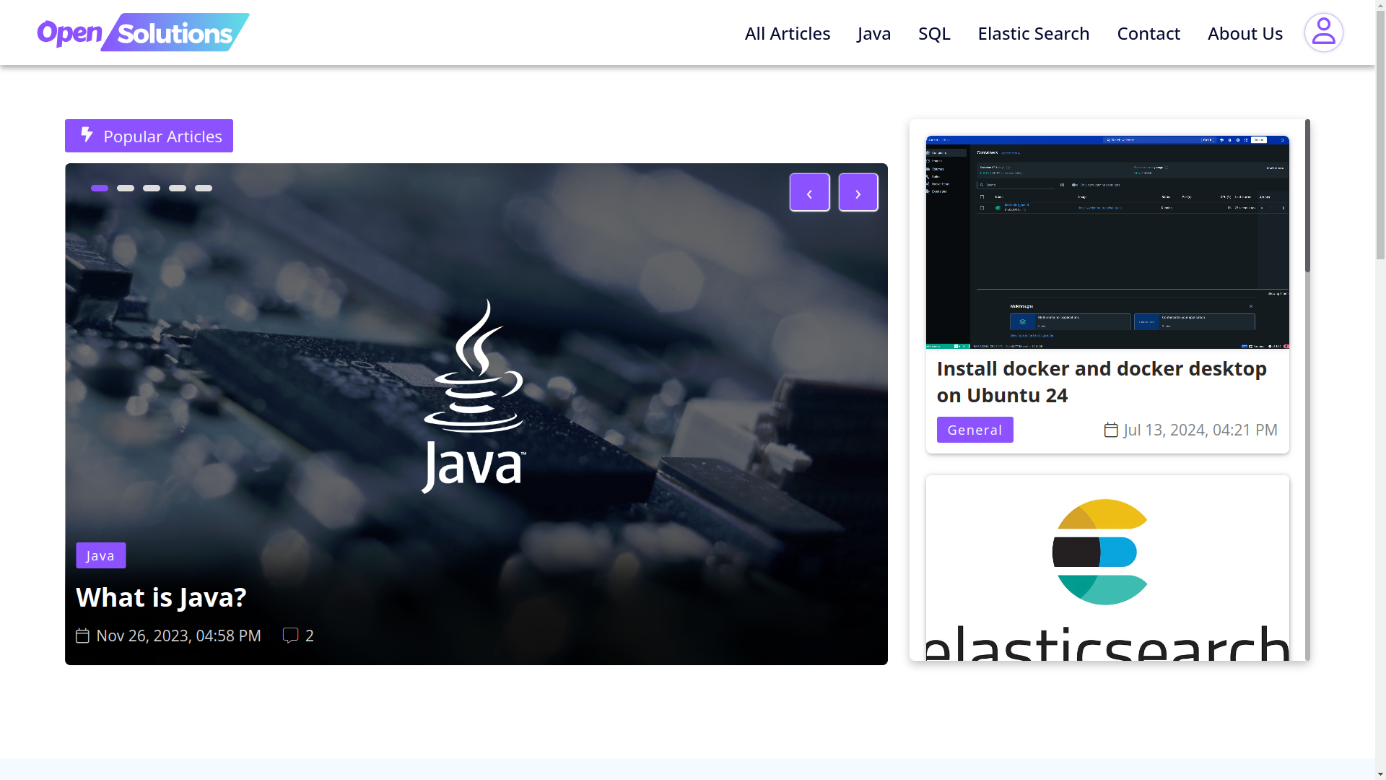Image resolution: width=1386 pixels, height=780 pixels.
Task: Click the Open Solutions logo
Action: click(143, 32)
